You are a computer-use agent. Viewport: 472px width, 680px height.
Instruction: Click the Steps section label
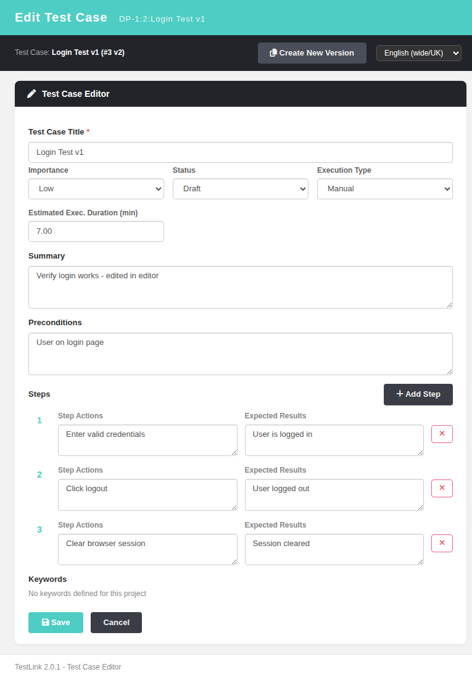click(x=39, y=394)
